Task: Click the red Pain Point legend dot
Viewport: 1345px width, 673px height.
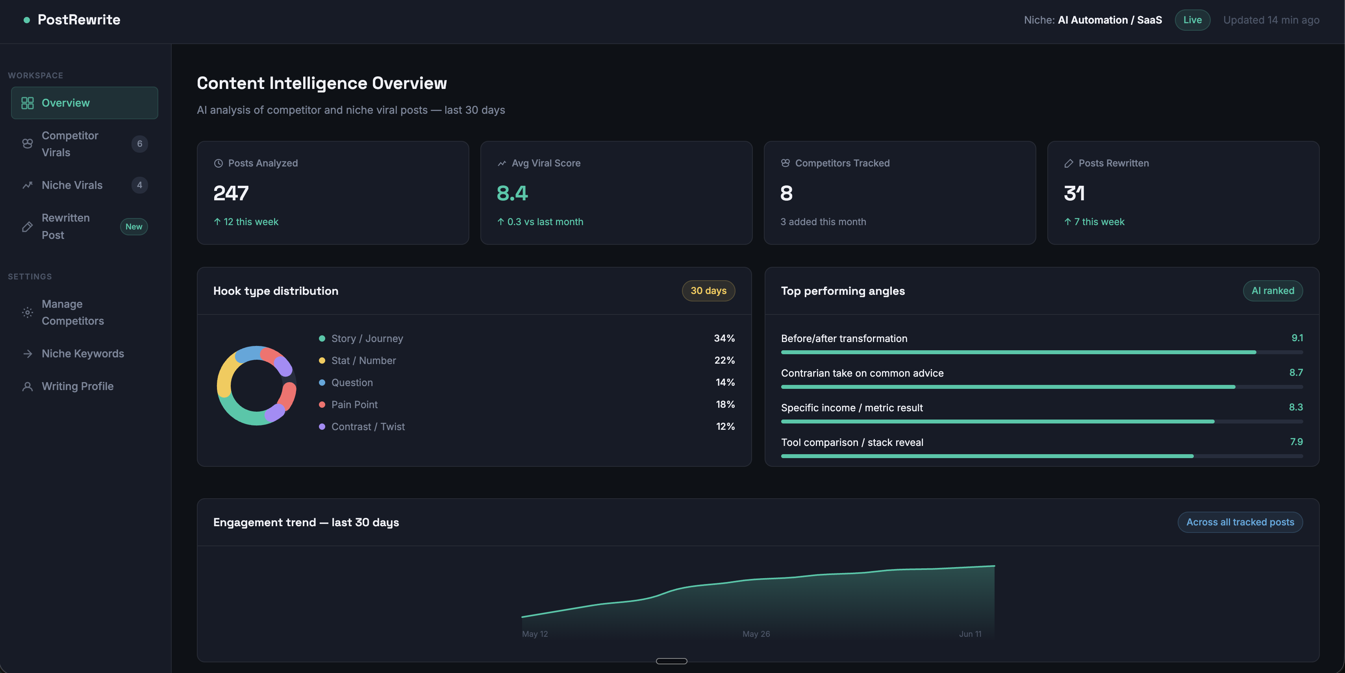Action: click(x=322, y=405)
